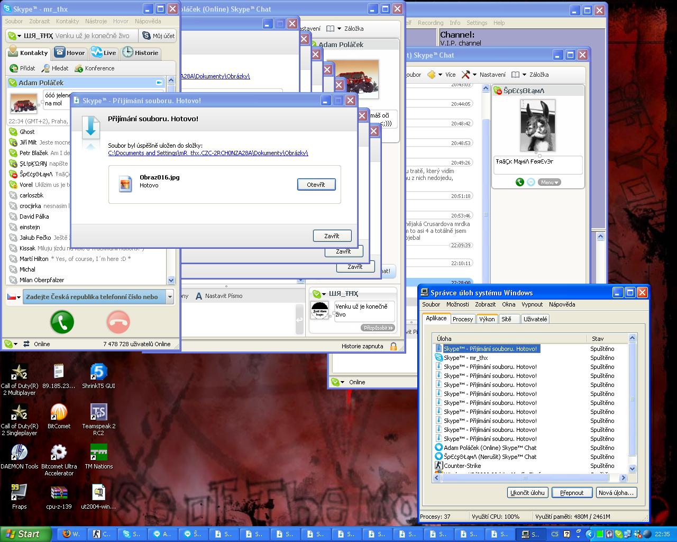This screenshot has height=542, width=677.
Task: Click Zavřít in the front file dialog
Action: [332, 236]
